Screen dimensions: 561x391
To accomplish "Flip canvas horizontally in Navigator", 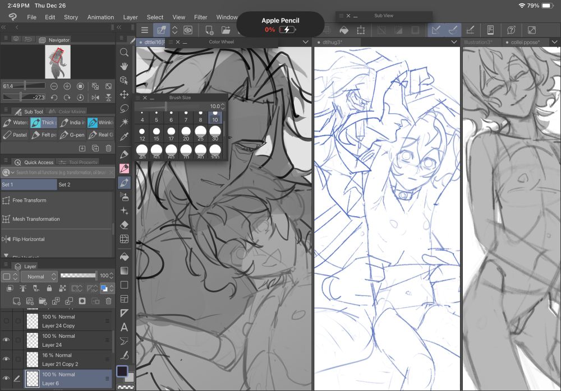I will (95, 97).
